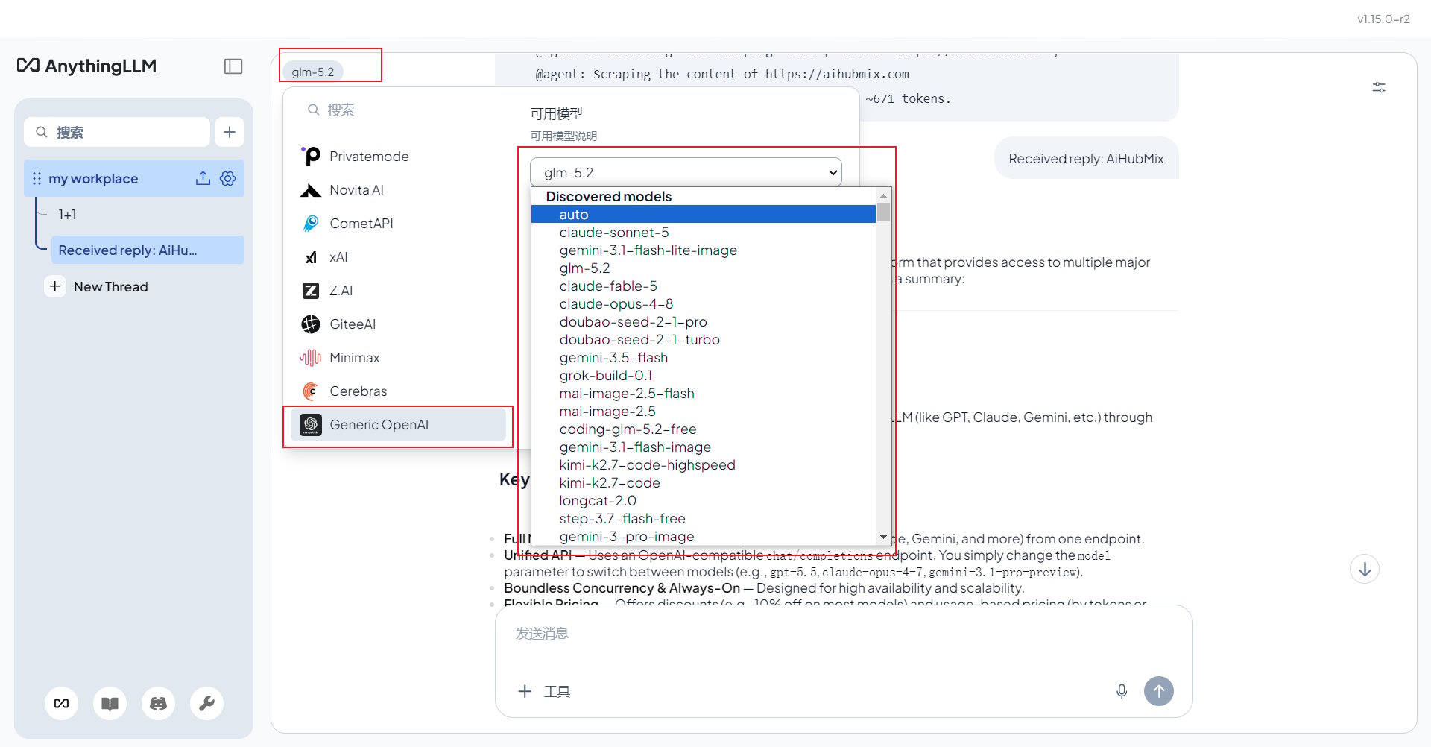Click the drag handle beside my workplace
This screenshot has height=747, width=1431.
coord(37,179)
